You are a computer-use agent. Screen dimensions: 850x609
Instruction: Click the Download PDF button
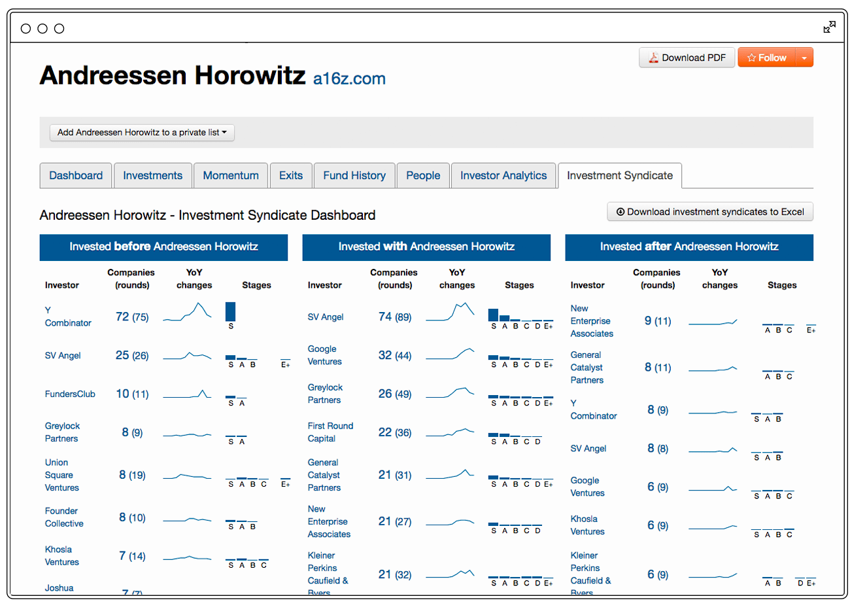687,58
